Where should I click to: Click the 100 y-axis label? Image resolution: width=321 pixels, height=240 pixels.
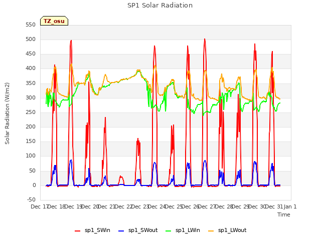31,156
